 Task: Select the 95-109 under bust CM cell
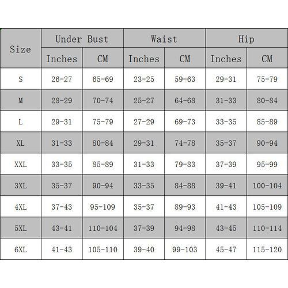(x=103, y=207)
